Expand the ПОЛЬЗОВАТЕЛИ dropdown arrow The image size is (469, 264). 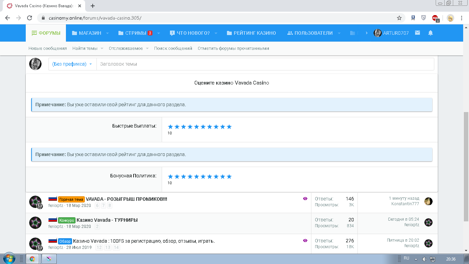coord(339,33)
